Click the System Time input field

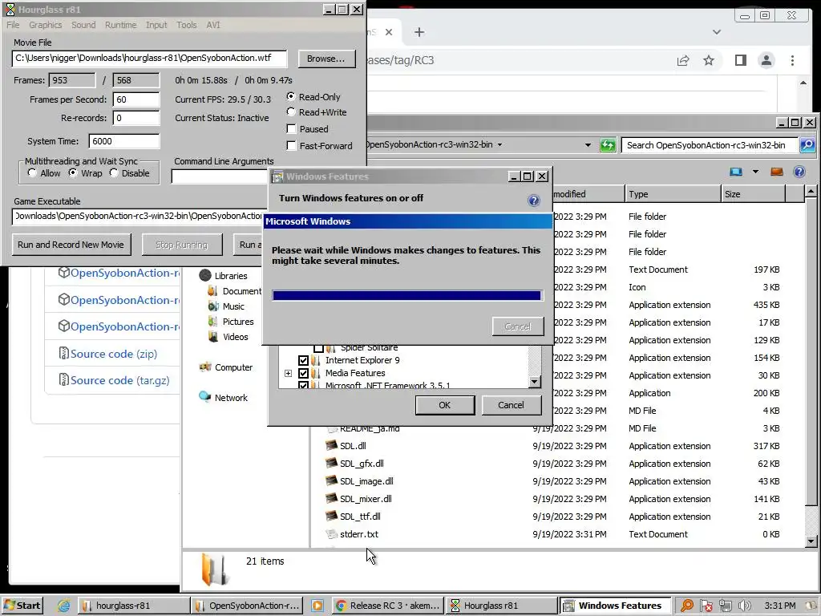[124, 141]
